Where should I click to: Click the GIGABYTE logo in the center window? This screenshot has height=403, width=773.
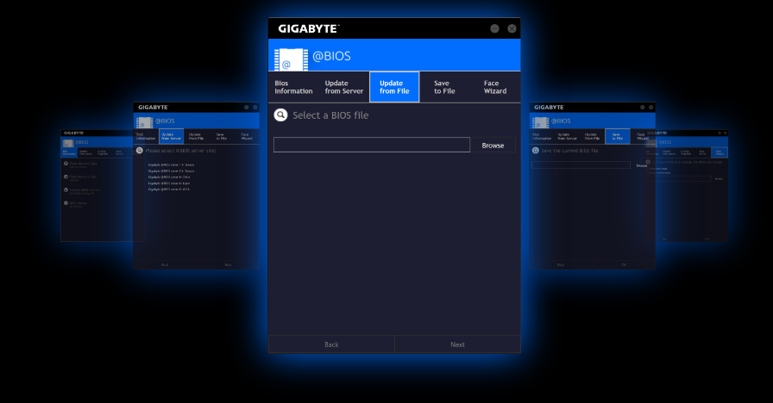[x=308, y=28]
